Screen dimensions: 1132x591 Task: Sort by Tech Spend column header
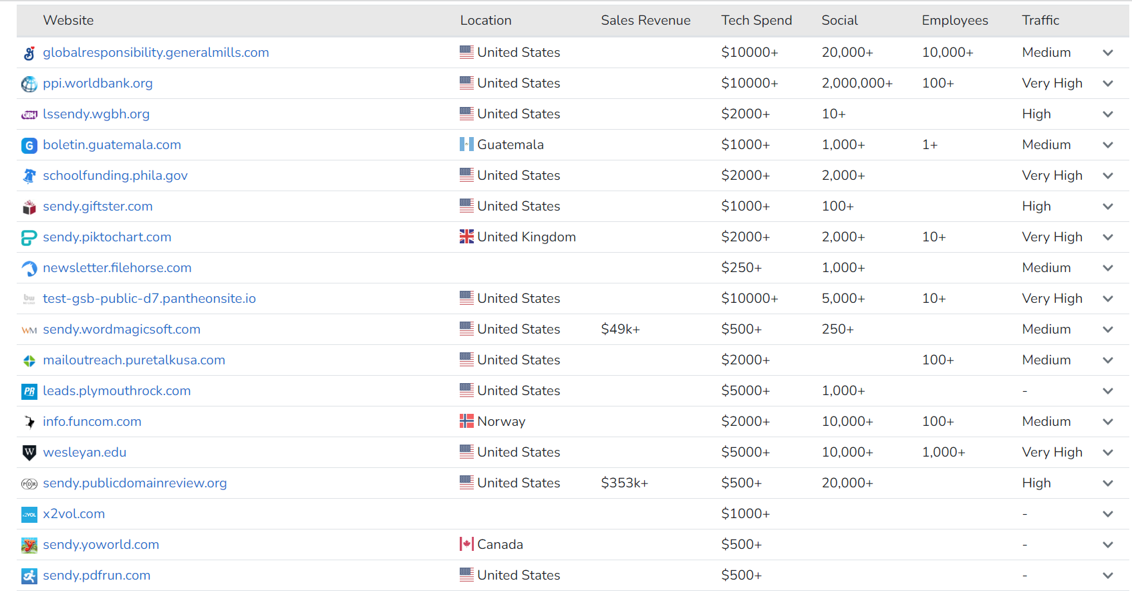[756, 21]
